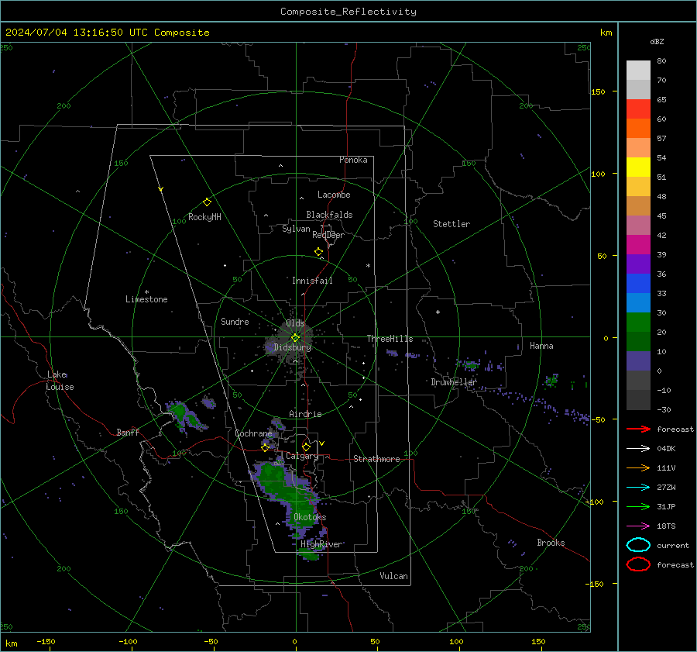Click the red forecast arrow in legend
Screen dimensions: 697x652
click(x=638, y=429)
